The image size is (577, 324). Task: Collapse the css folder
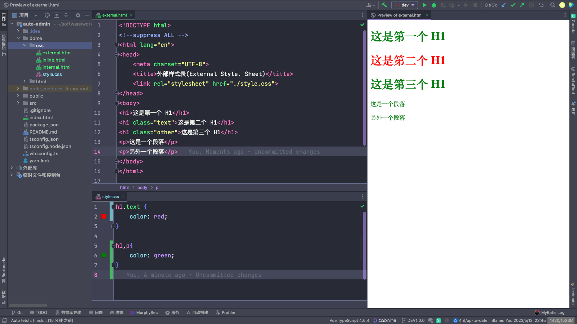pyautogui.click(x=25, y=45)
